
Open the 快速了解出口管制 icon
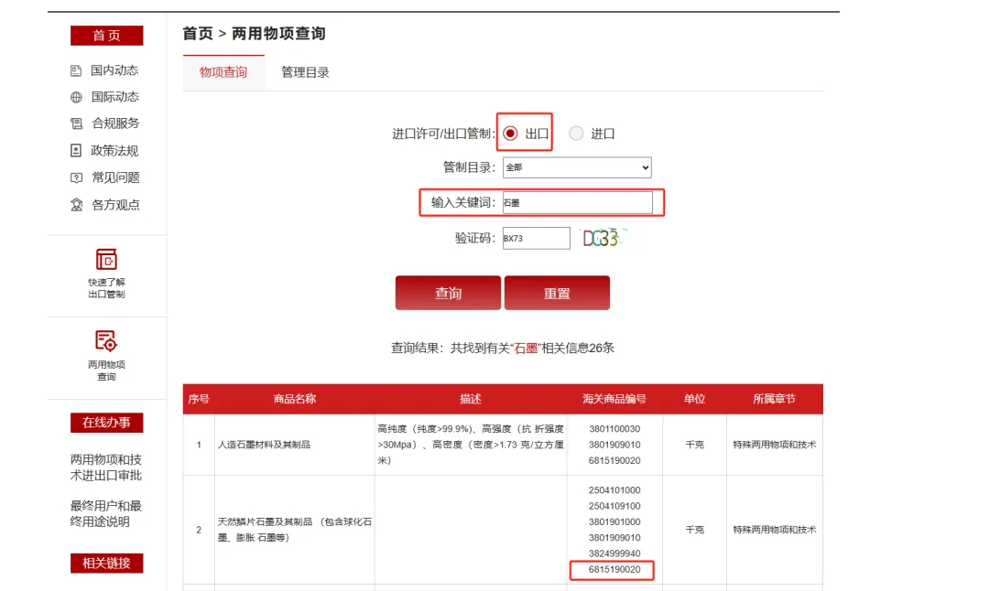106,260
